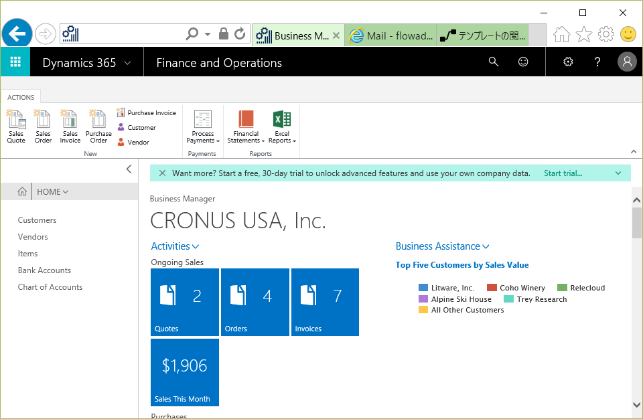Image resolution: width=643 pixels, height=419 pixels.
Task: Go back with the browser back arrow
Action: click(17, 33)
